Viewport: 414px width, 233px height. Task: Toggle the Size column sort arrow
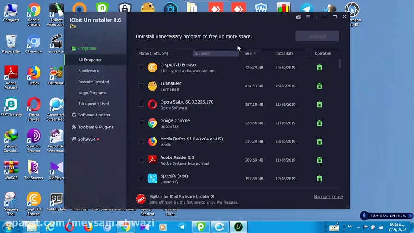pos(255,54)
